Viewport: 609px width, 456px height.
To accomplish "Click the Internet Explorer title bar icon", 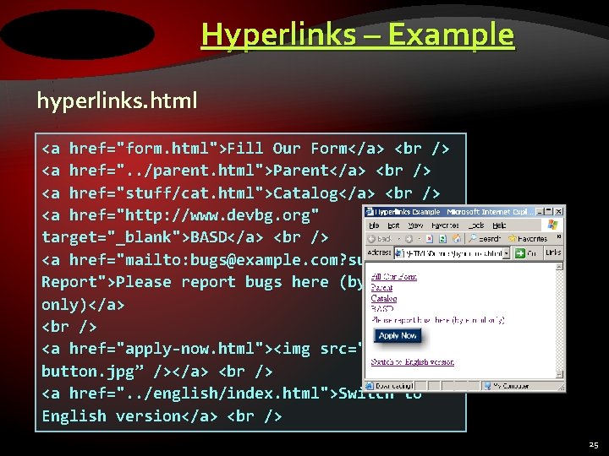I will click(370, 212).
